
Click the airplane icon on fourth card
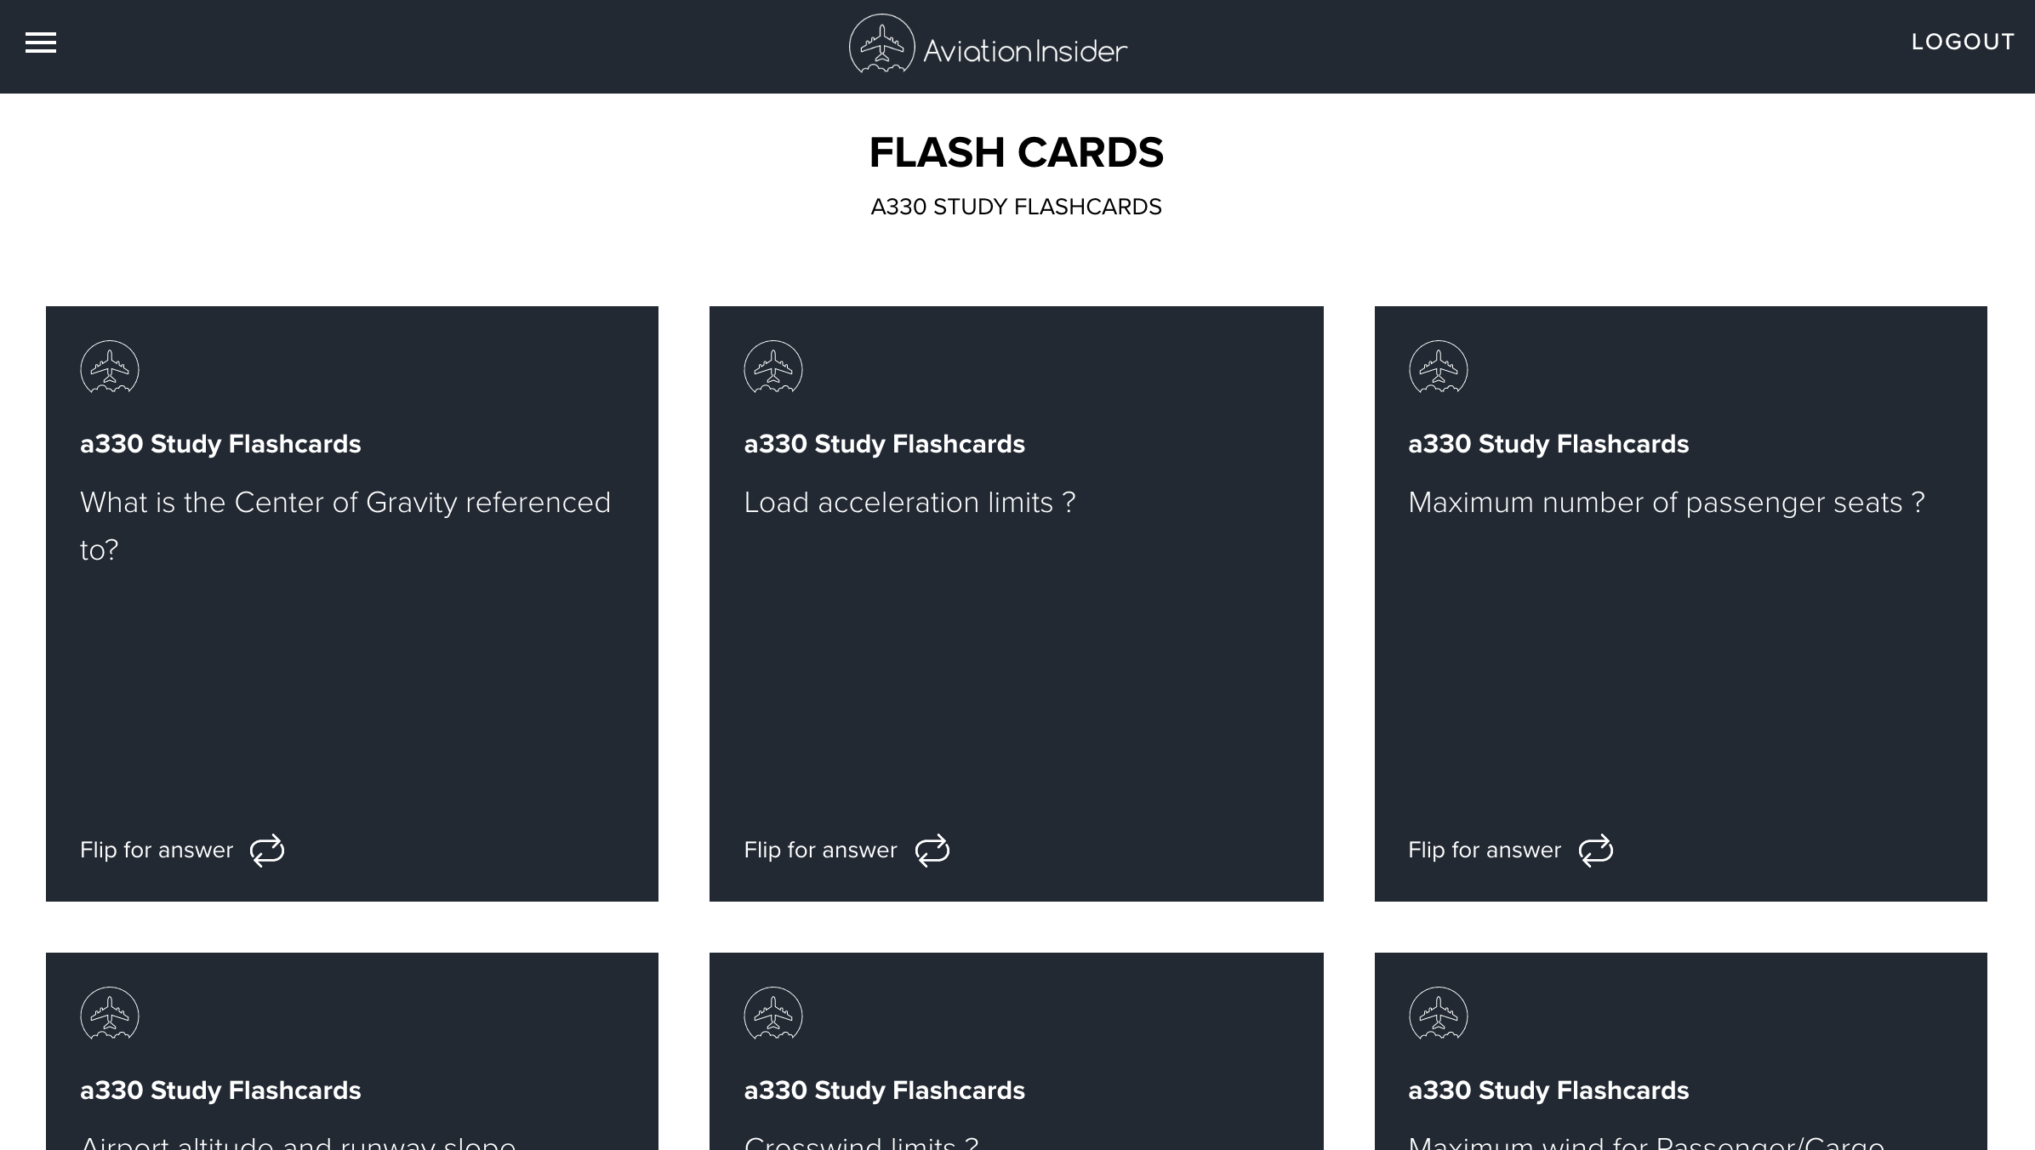[109, 1011]
